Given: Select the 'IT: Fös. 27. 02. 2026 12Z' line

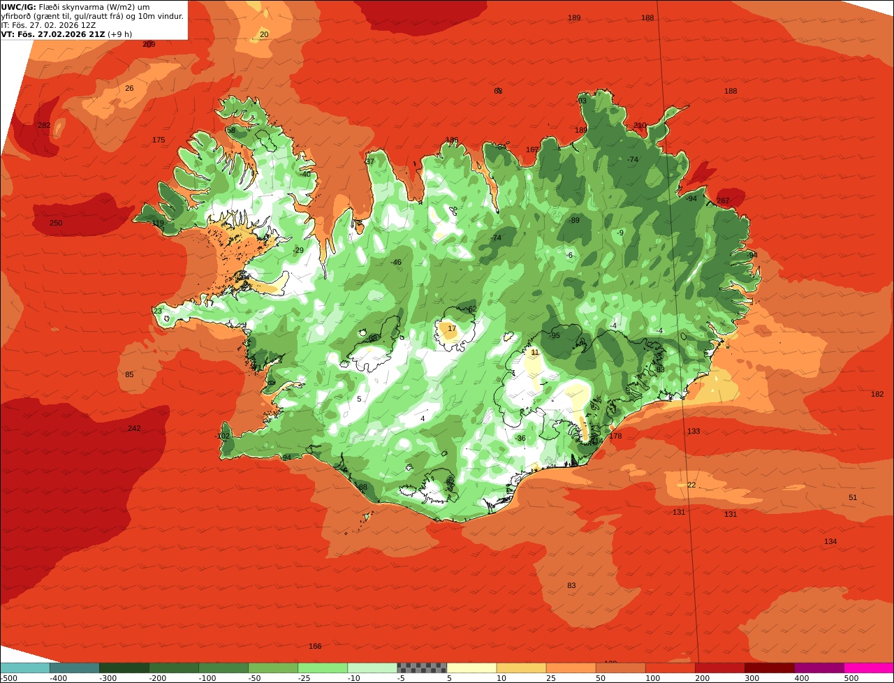Looking at the screenshot, I should click(x=48, y=25).
